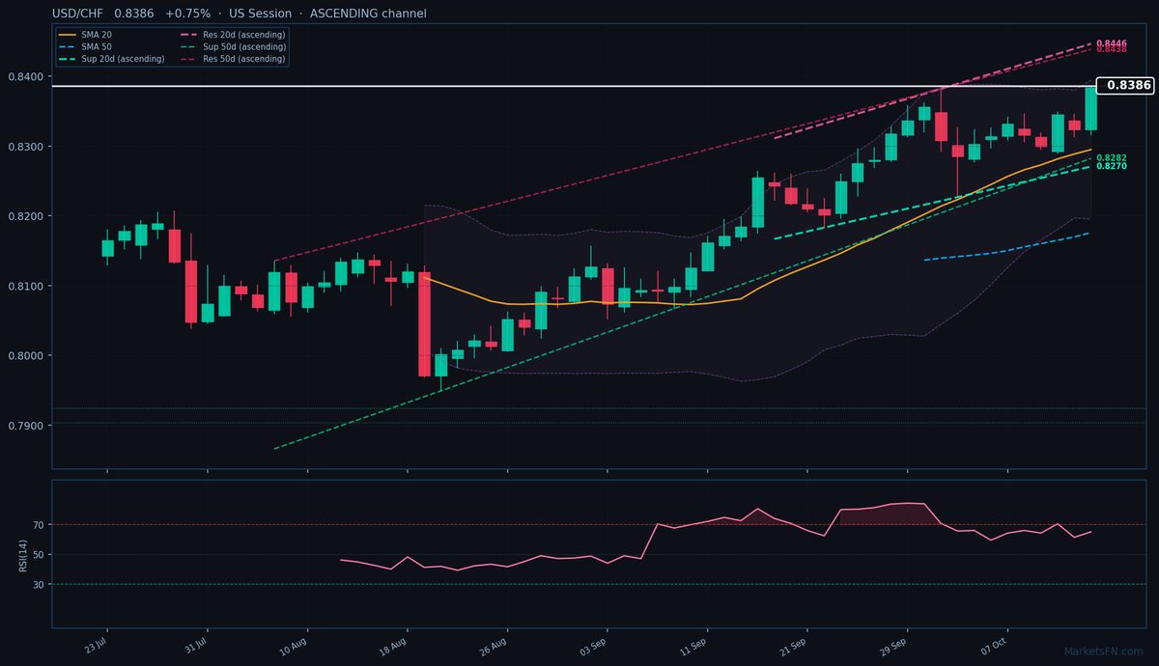Click the 0.8000 price axis label
This screenshot has height=666, width=1159.
[x=26, y=356]
